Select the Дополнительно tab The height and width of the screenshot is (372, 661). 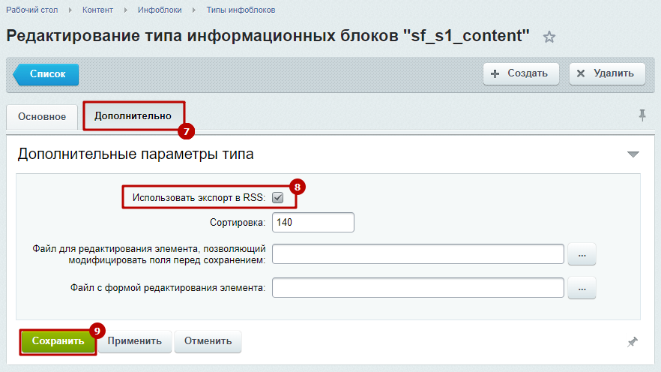(133, 116)
